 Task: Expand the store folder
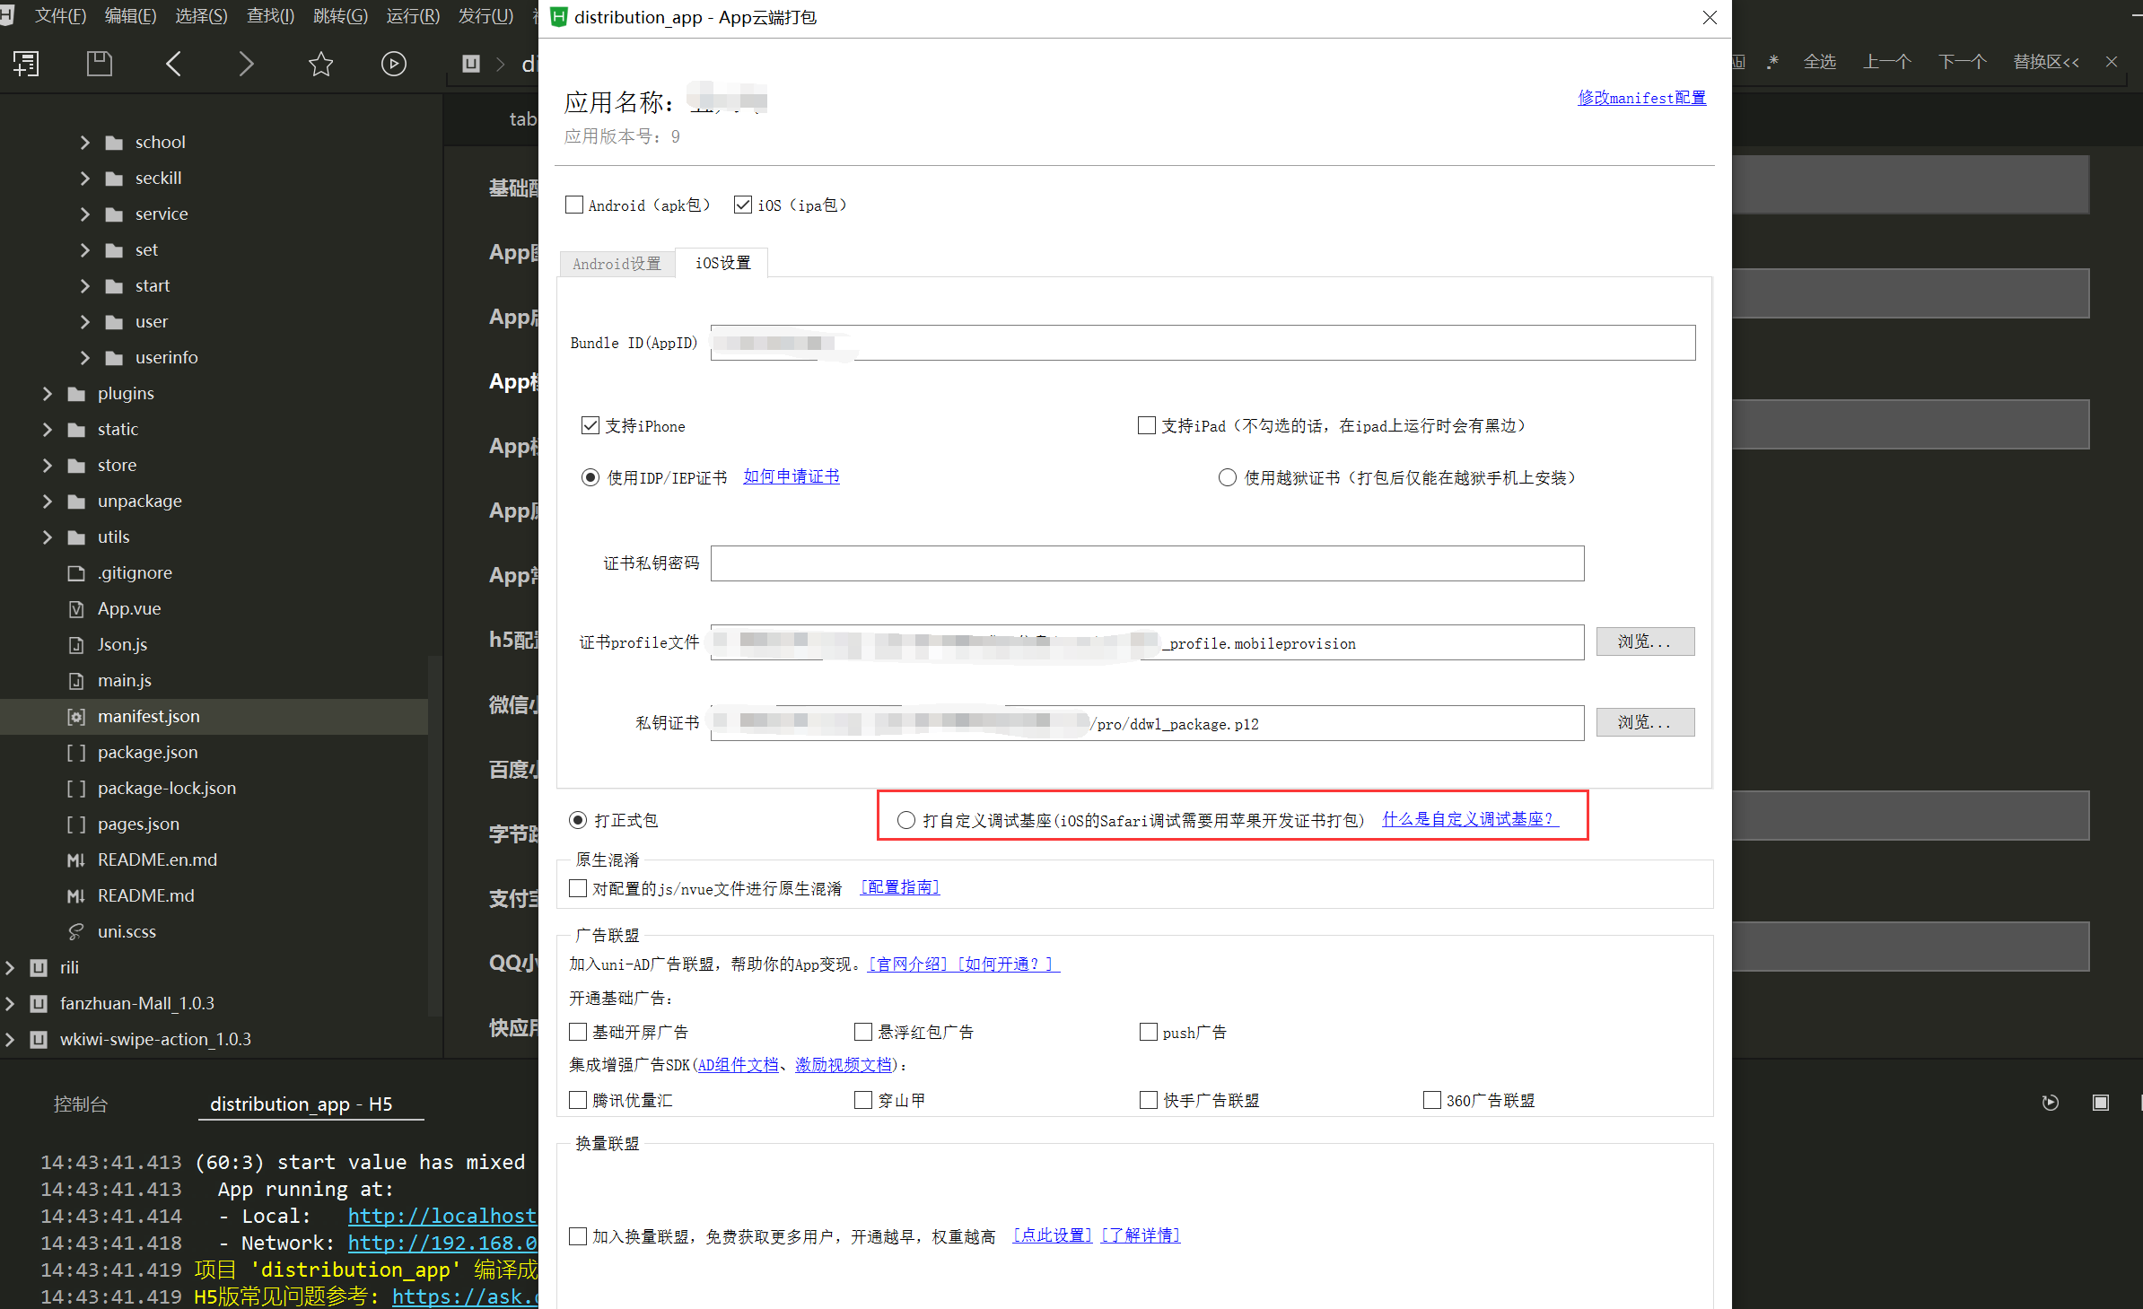48,466
